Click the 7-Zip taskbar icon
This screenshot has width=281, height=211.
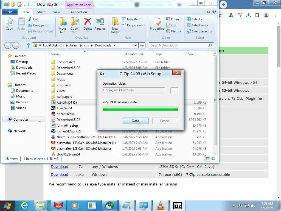(x=178, y=206)
